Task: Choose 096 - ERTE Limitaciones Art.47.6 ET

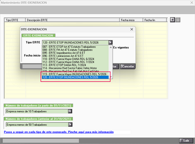Action: [75, 56]
